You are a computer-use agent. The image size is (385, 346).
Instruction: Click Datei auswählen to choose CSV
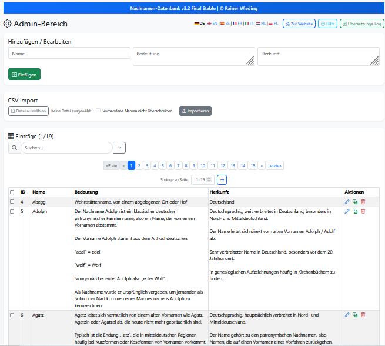tap(28, 111)
